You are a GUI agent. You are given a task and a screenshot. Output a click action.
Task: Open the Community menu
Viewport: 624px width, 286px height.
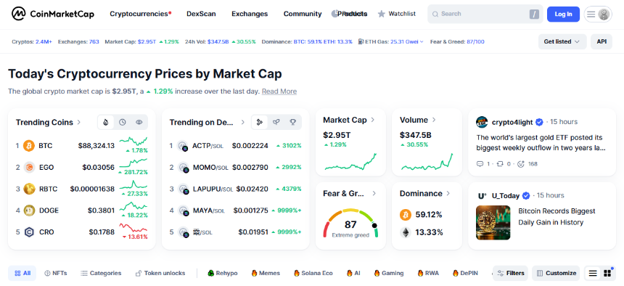click(303, 14)
